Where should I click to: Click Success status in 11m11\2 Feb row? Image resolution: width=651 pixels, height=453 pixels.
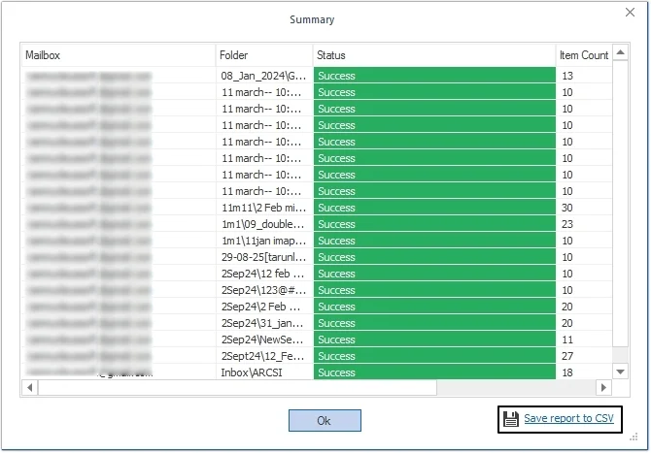[x=434, y=208]
